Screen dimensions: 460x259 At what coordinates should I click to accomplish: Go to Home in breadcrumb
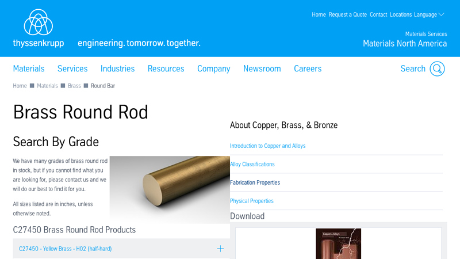point(20,86)
